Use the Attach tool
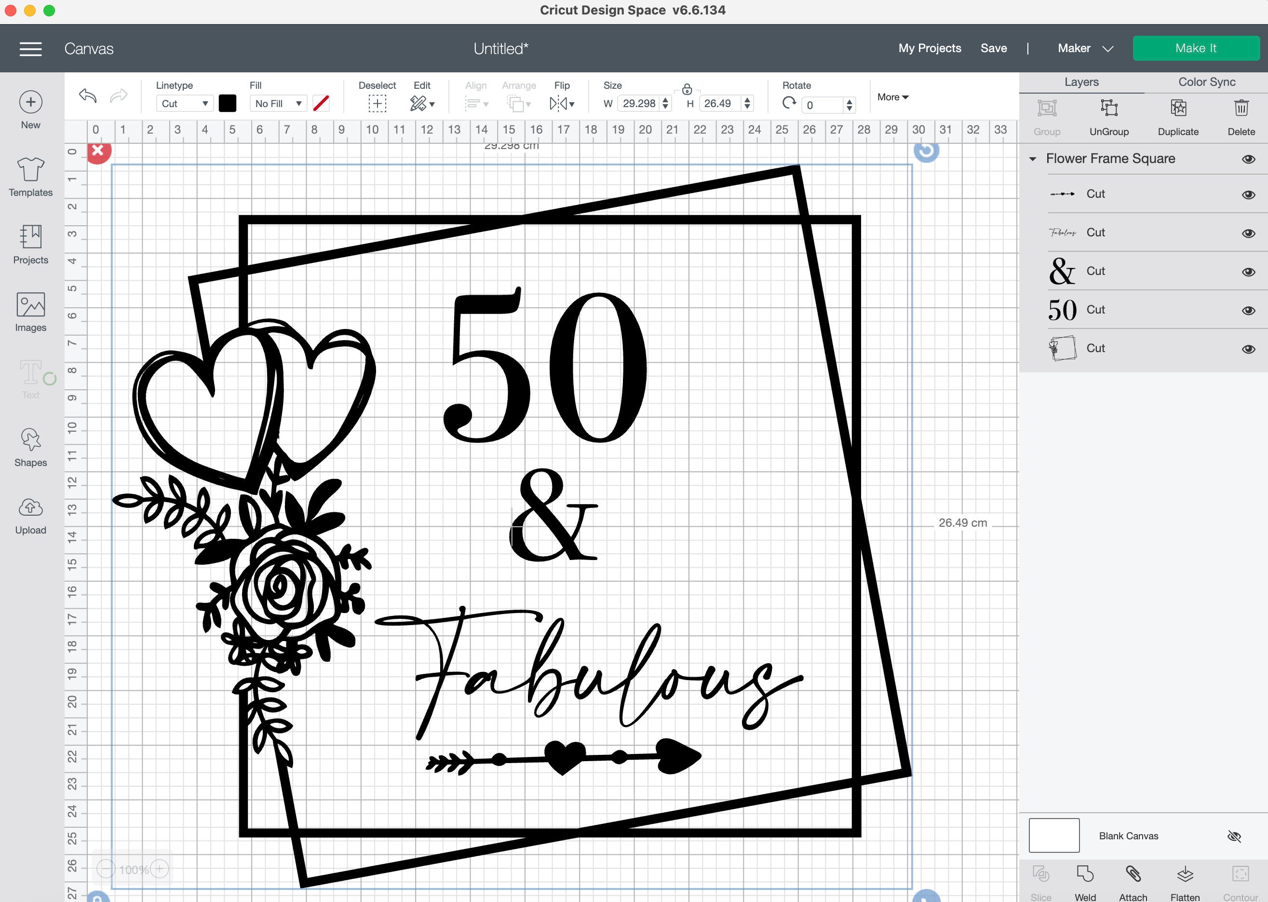The height and width of the screenshot is (902, 1268). [1133, 883]
